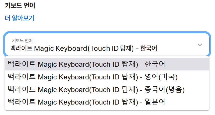215x115 pixels.
Task: Select third list entry ending in 중국어(병음)
Action: 107,89
